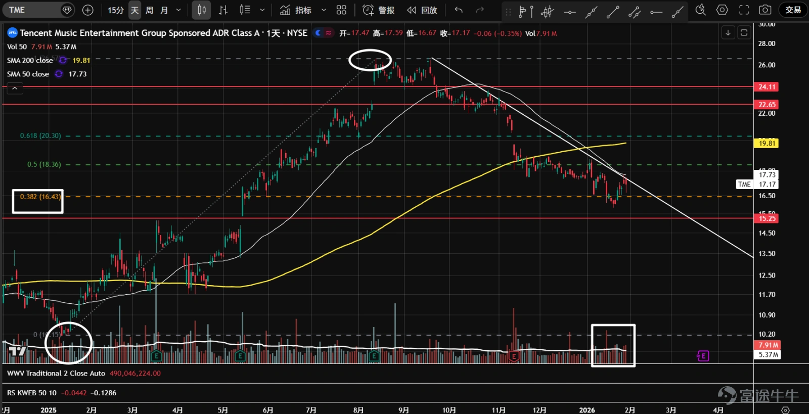The width and height of the screenshot is (809, 414).
Task: Select the 天 daily timeframe
Action: click(x=134, y=10)
